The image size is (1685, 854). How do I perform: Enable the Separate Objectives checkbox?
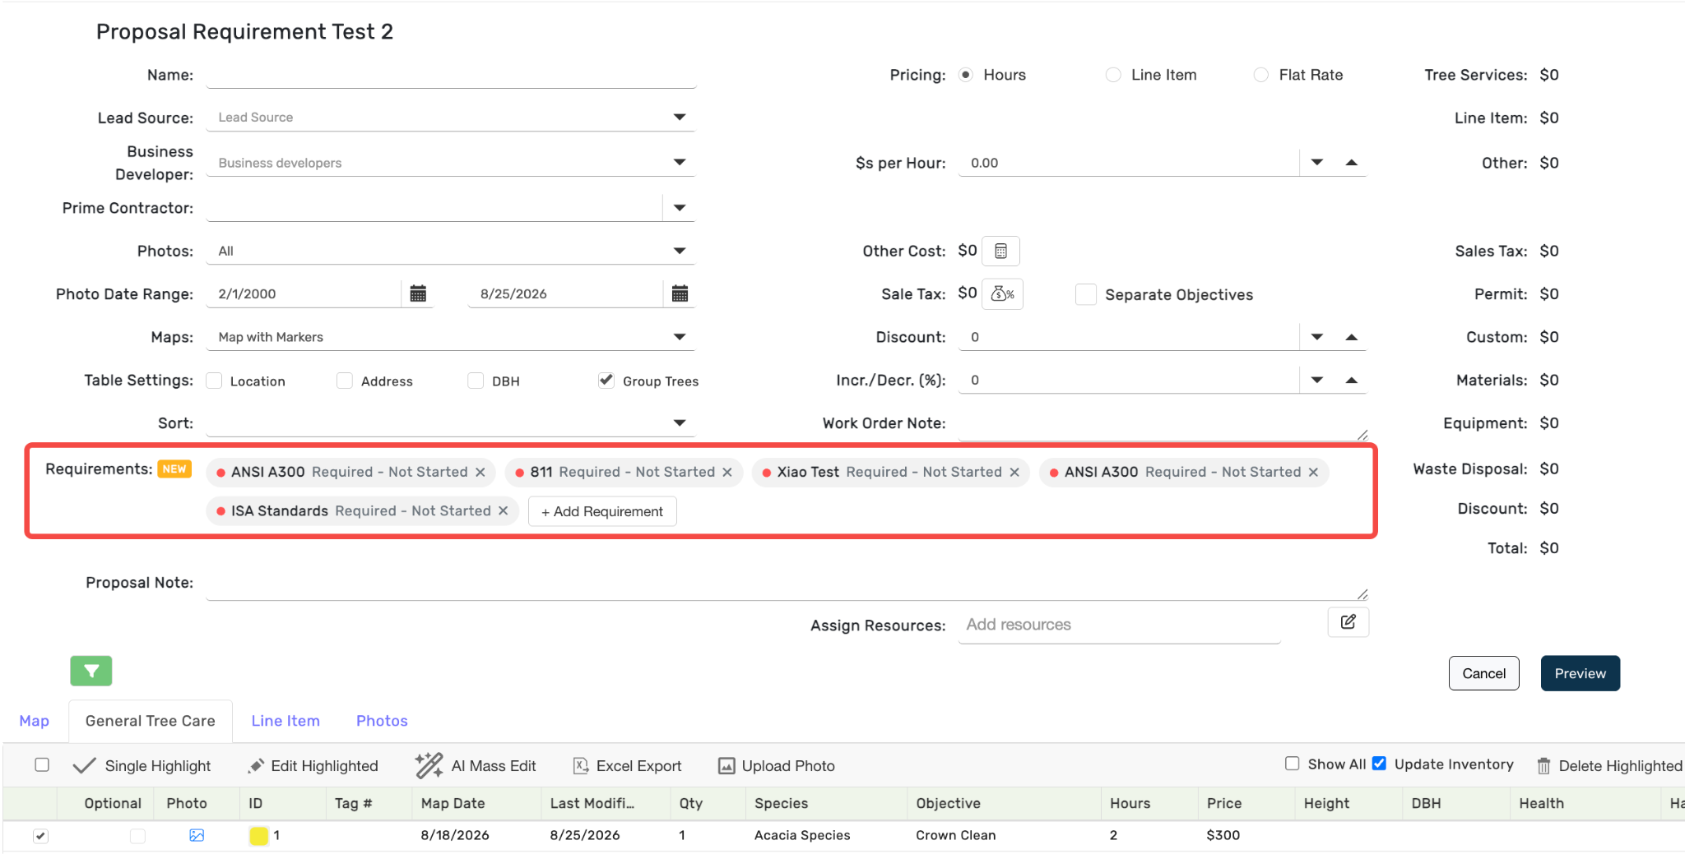pos(1086,294)
